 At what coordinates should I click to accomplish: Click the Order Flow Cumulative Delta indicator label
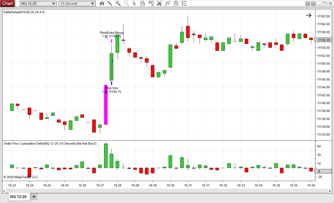50,144
